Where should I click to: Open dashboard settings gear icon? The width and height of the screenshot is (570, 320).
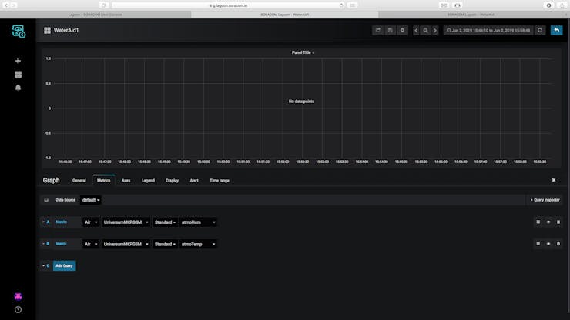[402, 31]
